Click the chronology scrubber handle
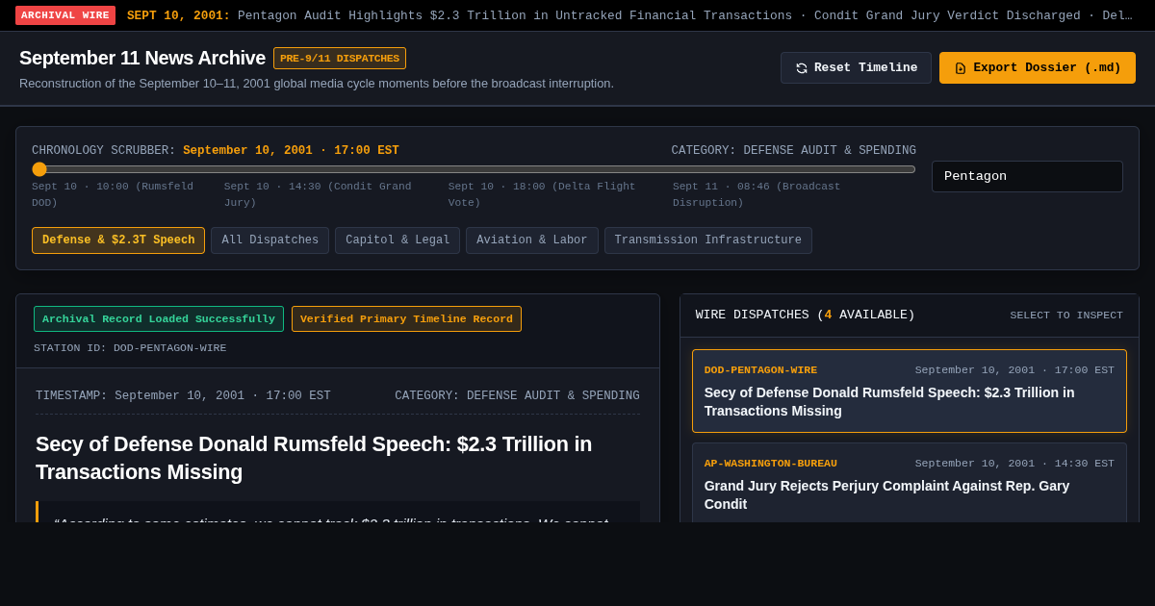 (x=39, y=169)
